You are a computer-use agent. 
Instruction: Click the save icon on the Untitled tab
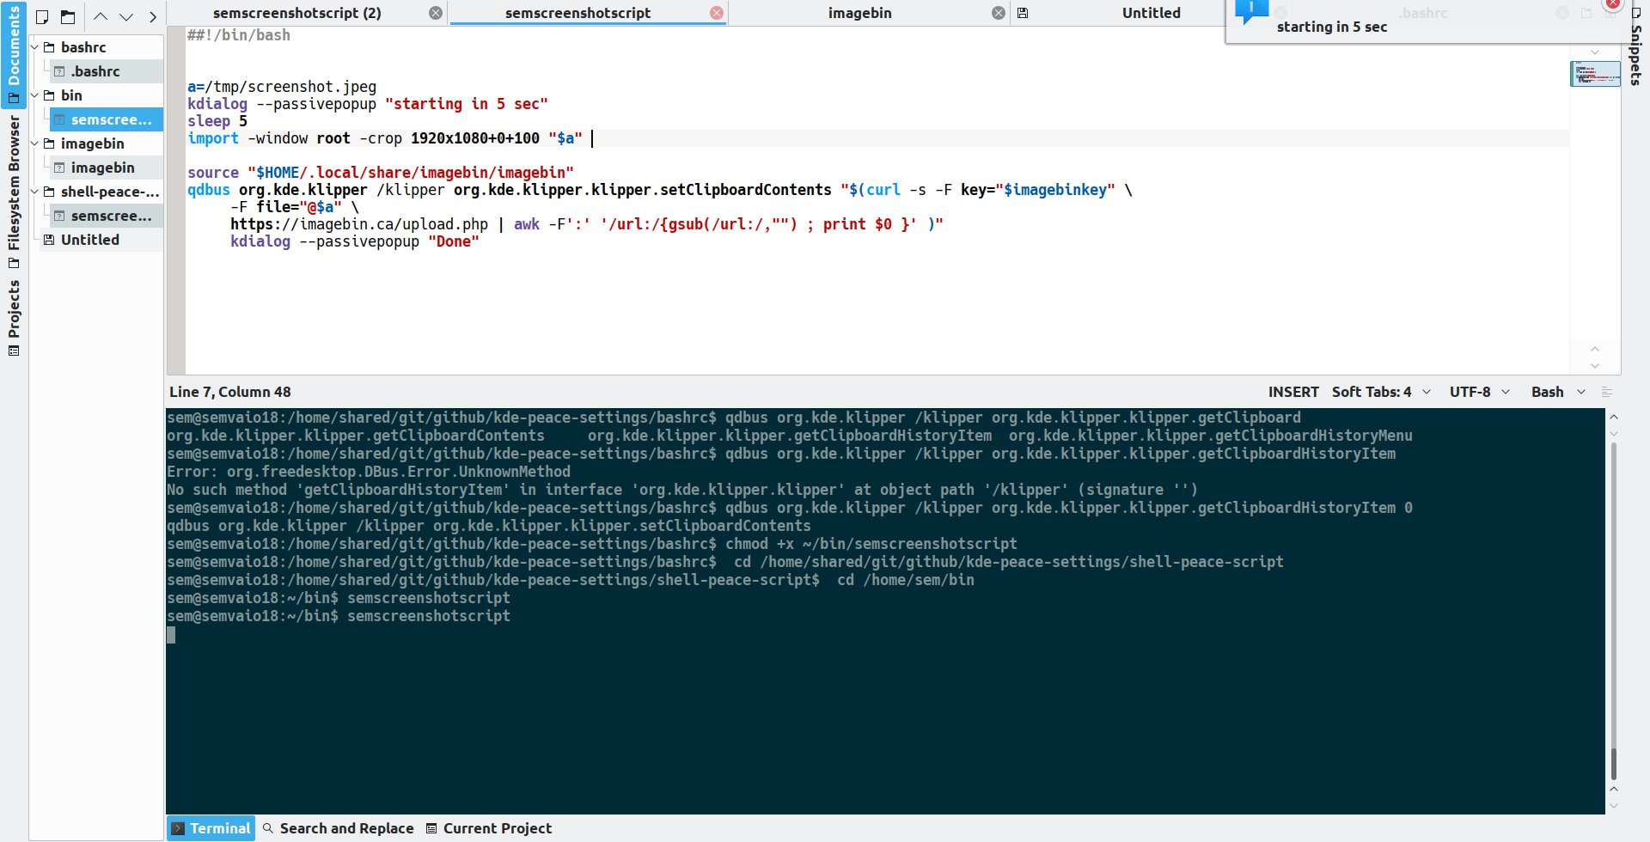click(1023, 13)
